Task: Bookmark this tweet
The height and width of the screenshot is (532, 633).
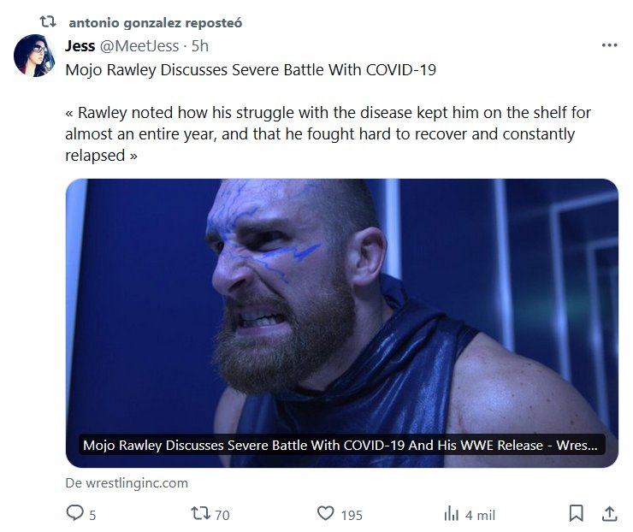Action: [x=577, y=513]
